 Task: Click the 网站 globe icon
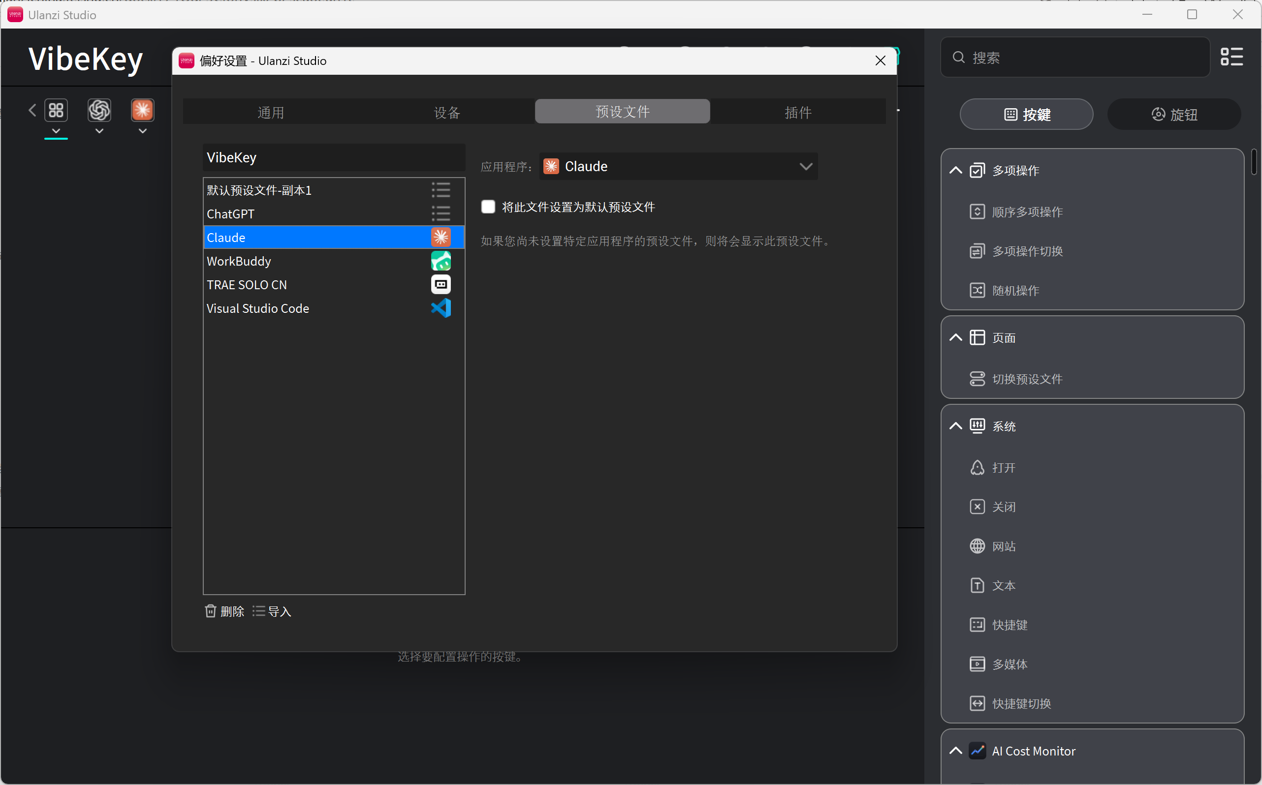point(977,546)
